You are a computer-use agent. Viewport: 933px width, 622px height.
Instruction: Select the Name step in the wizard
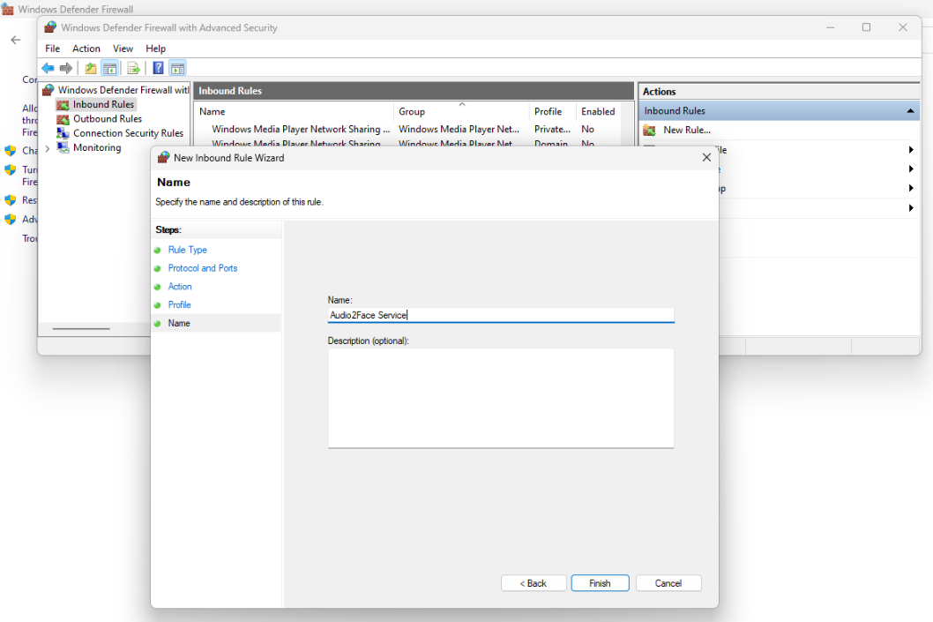click(x=179, y=323)
